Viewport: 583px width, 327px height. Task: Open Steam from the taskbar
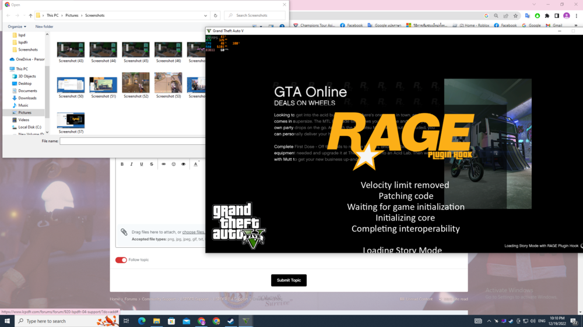[231, 321]
